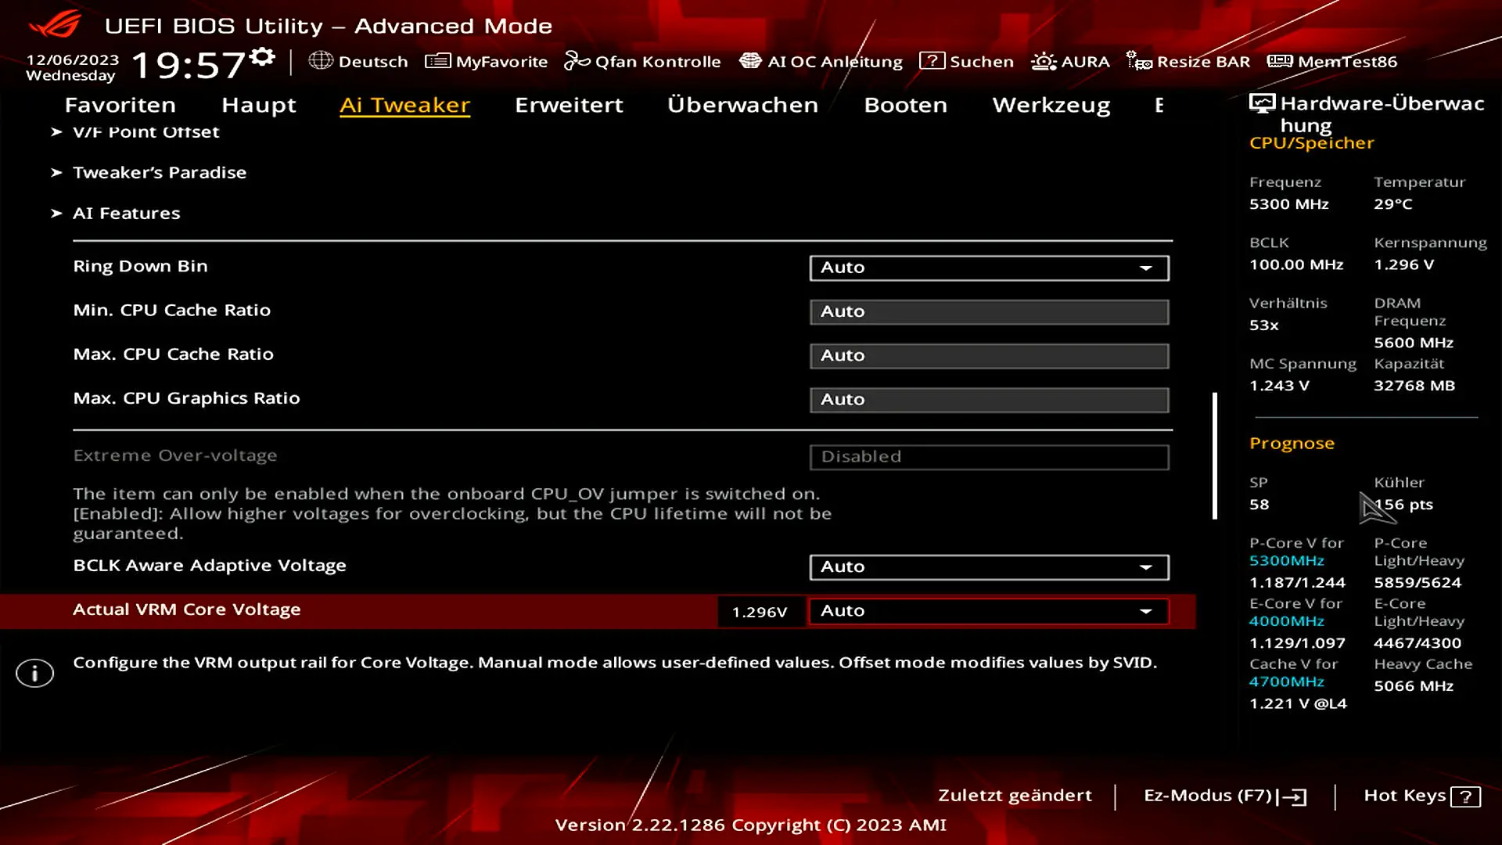Click the vertical scrollbar thumb
Image resolution: width=1502 pixels, height=845 pixels.
[1215, 455]
